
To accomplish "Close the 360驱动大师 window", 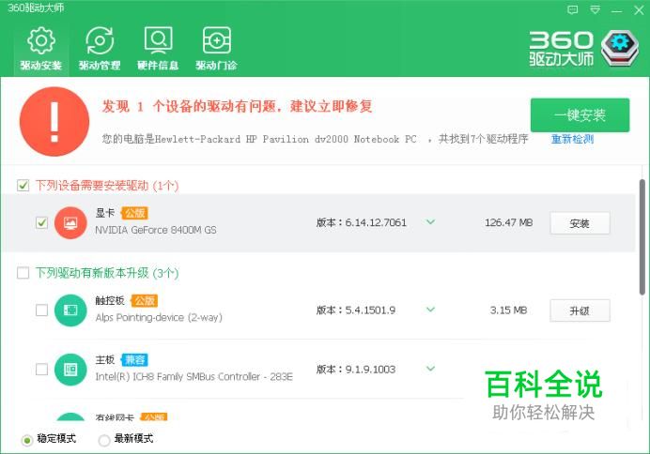I will point(639,10).
